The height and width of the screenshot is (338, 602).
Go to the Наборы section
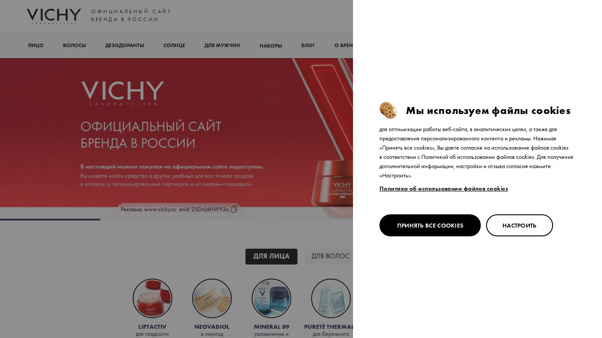pyautogui.click(x=271, y=46)
